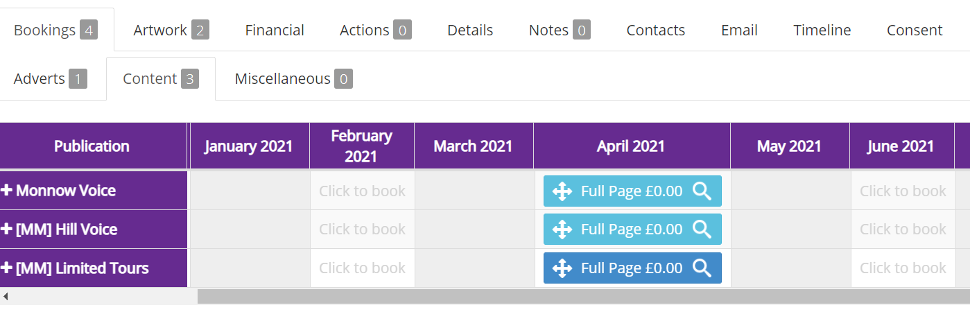Click to book Limited Tours June 2021

[x=903, y=268]
